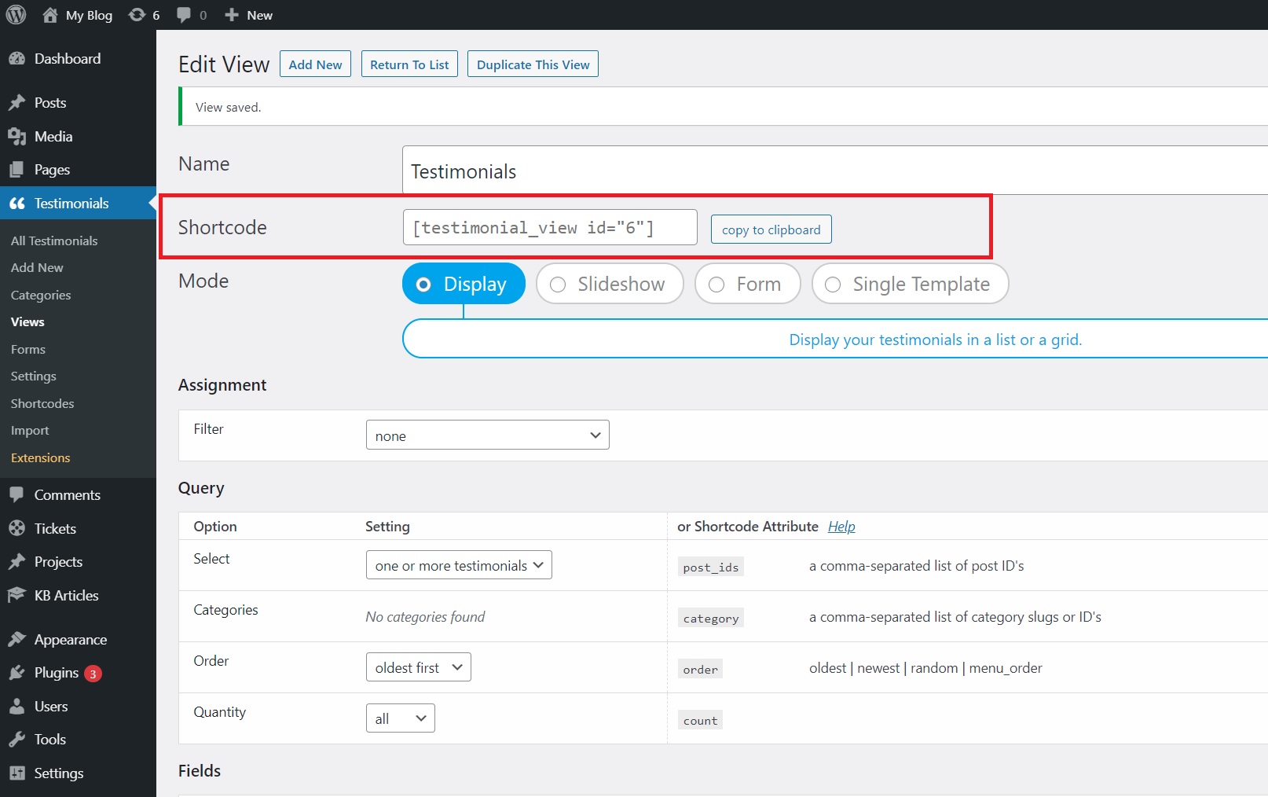Click the count shortcode attribute code
1268x797 pixels.
pyautogui.click(x=700, y=720)
